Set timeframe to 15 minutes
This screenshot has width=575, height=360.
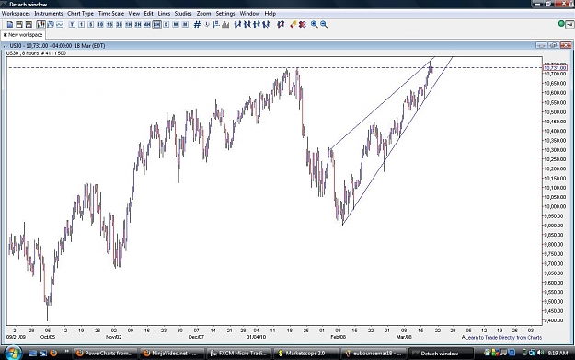pos(109,25)
